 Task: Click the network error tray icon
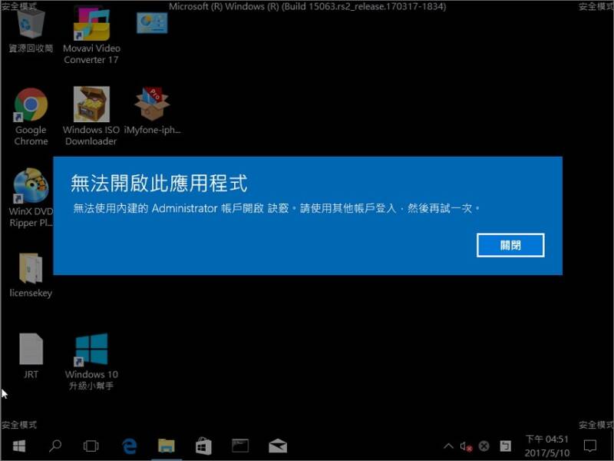click(x=484, y=446)
